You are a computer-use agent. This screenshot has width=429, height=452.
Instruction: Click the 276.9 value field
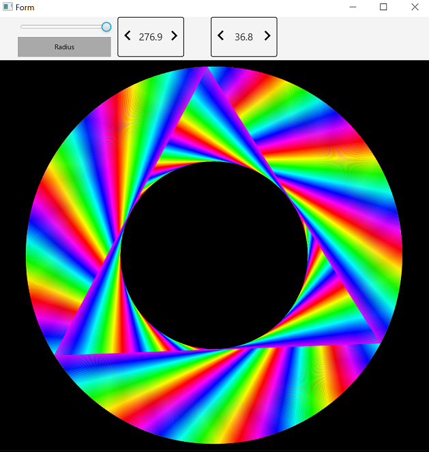point(151,37)
